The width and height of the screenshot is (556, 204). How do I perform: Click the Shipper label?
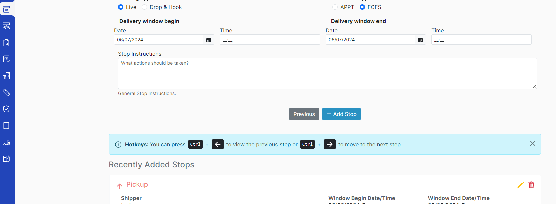click(x=131, y=198)
